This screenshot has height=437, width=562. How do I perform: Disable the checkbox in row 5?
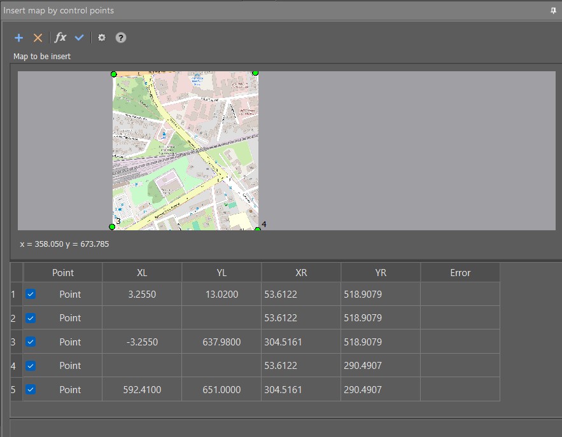click(31, 389)
